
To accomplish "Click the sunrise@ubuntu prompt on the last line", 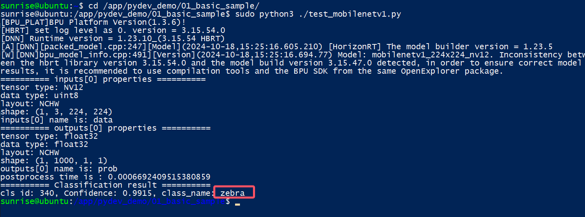I will pos(35,202).
